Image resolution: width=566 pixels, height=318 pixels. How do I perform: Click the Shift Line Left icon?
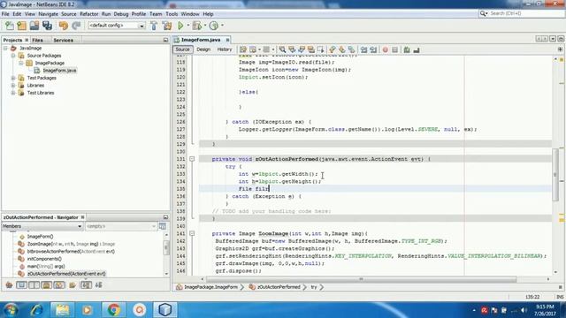(x=363, y=49)
